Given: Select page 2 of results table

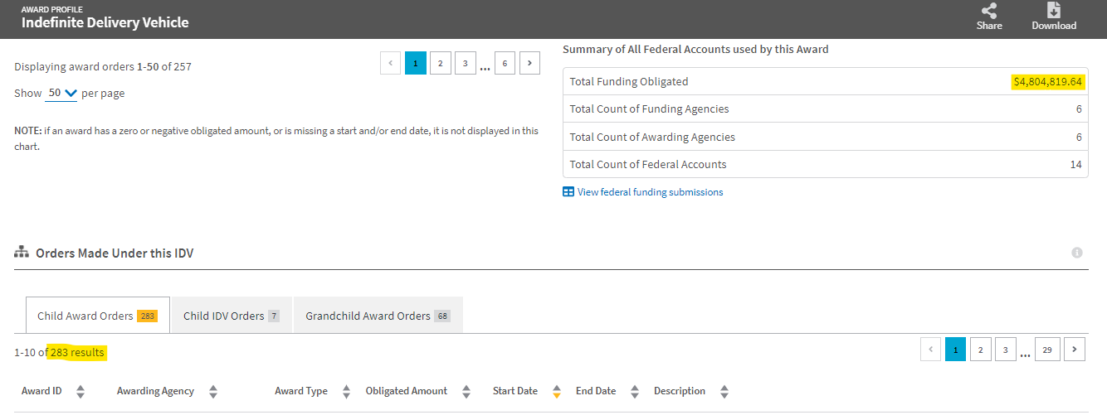Looking at the screenshot, I should (980, 350).
